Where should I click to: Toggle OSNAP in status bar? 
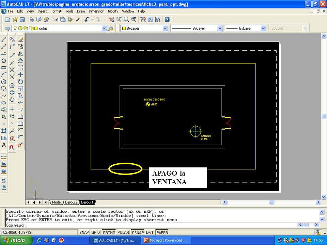pyautogui.click(x=138, y=232)
